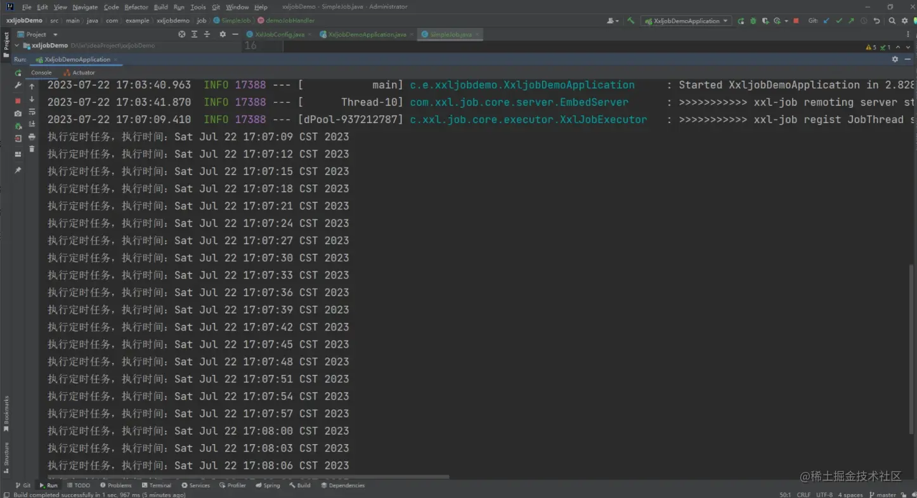Screen dimensions: 917x498
Task: Click the green Git Commit checkmark
Action: (x=839, y=21)
